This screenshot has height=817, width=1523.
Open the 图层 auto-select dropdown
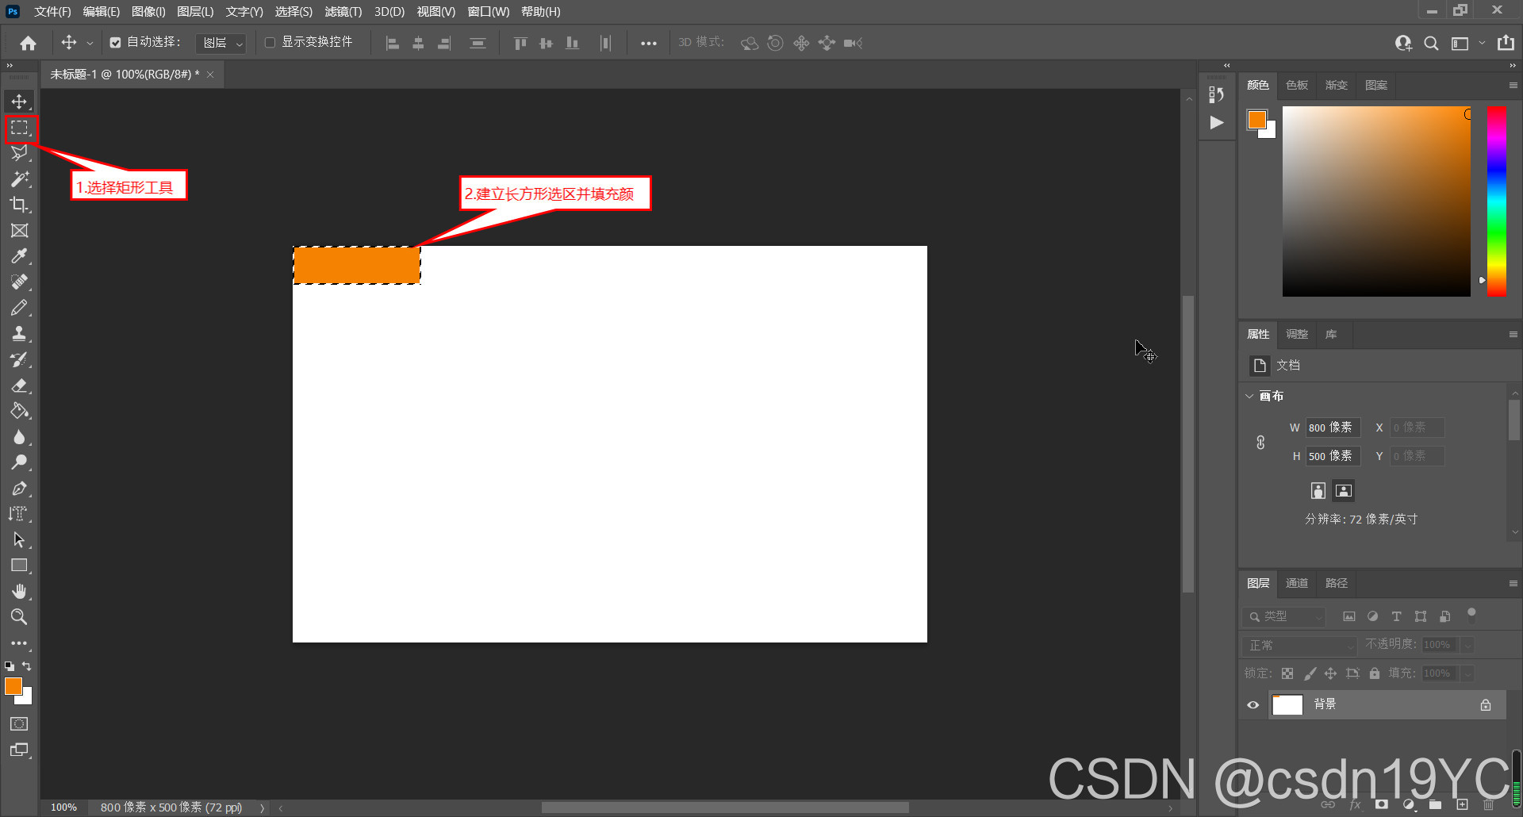coord(221,43)
